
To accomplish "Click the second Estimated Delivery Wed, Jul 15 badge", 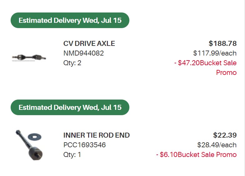I will pyautogui.click(x=70, y=107).
